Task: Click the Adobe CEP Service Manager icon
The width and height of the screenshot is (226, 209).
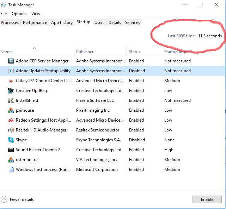Action: tap(11, 61)
